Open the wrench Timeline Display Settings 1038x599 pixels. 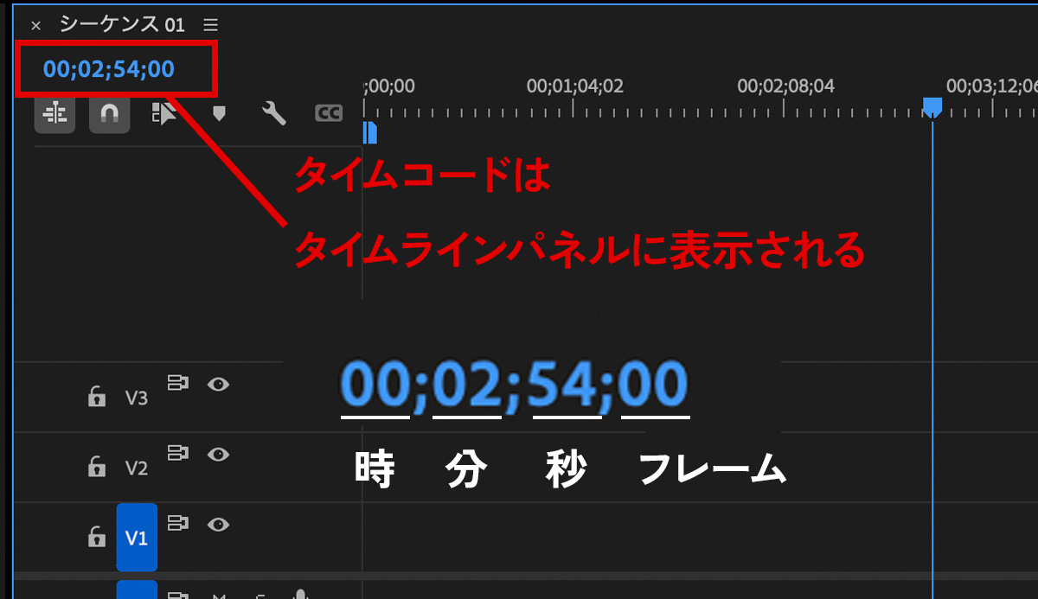tap(273, 113)
